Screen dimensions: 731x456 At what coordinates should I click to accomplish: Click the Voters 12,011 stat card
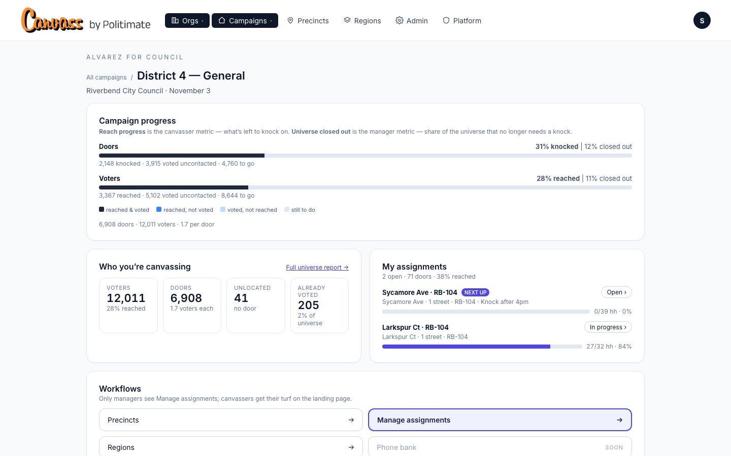coord(128,306)
